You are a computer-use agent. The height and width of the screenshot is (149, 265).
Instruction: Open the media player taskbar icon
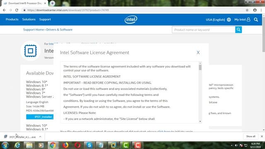(41, 145)
